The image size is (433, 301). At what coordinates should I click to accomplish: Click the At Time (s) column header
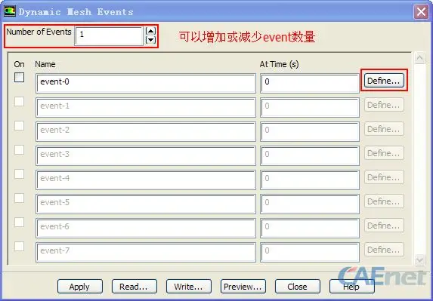pos(279,64)
